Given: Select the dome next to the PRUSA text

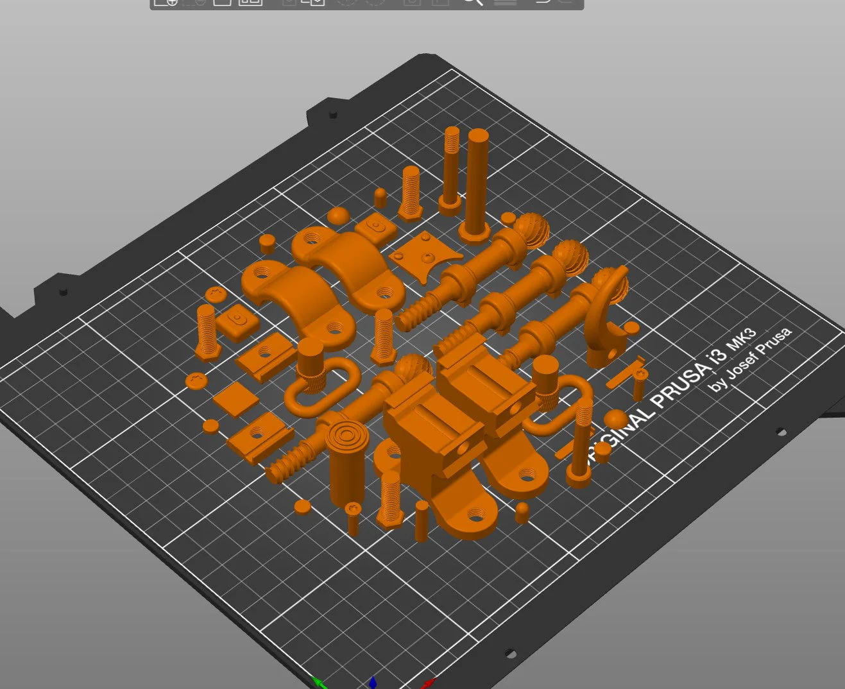Looking at the screenshot, I should pos(616,419).
